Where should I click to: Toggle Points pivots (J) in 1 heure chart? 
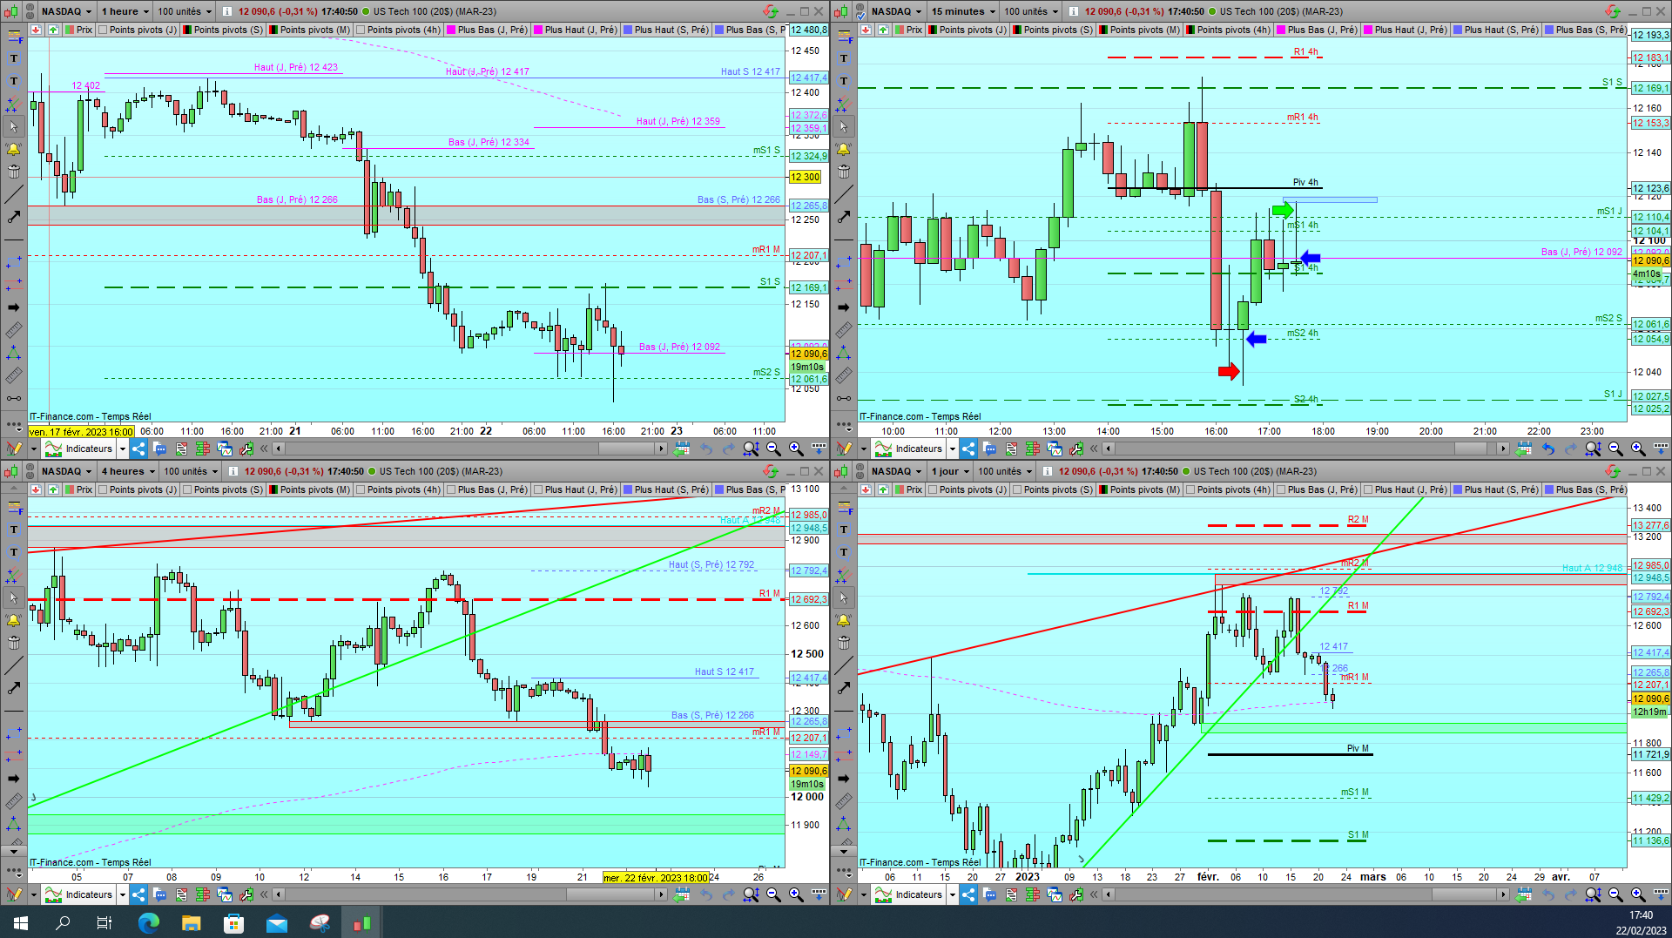pyautogui.click(x=138, y=30)
